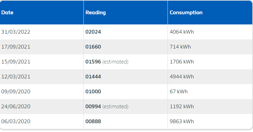Click the 01444 reading value

(93, 77)
